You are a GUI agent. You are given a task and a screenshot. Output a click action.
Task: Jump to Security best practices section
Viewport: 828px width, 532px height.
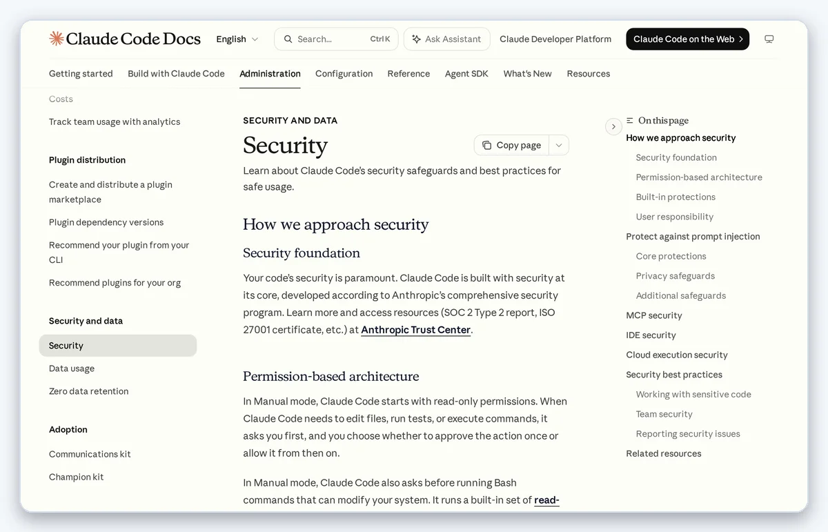(x=674, y=375)
